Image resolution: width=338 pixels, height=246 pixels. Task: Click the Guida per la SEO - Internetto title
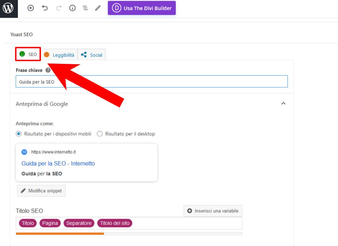tap(58, 163)
